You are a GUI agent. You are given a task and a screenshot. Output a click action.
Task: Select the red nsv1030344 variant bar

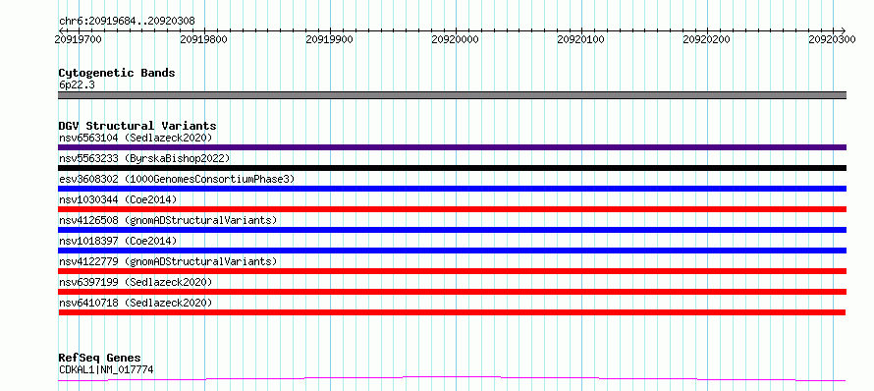452,209
